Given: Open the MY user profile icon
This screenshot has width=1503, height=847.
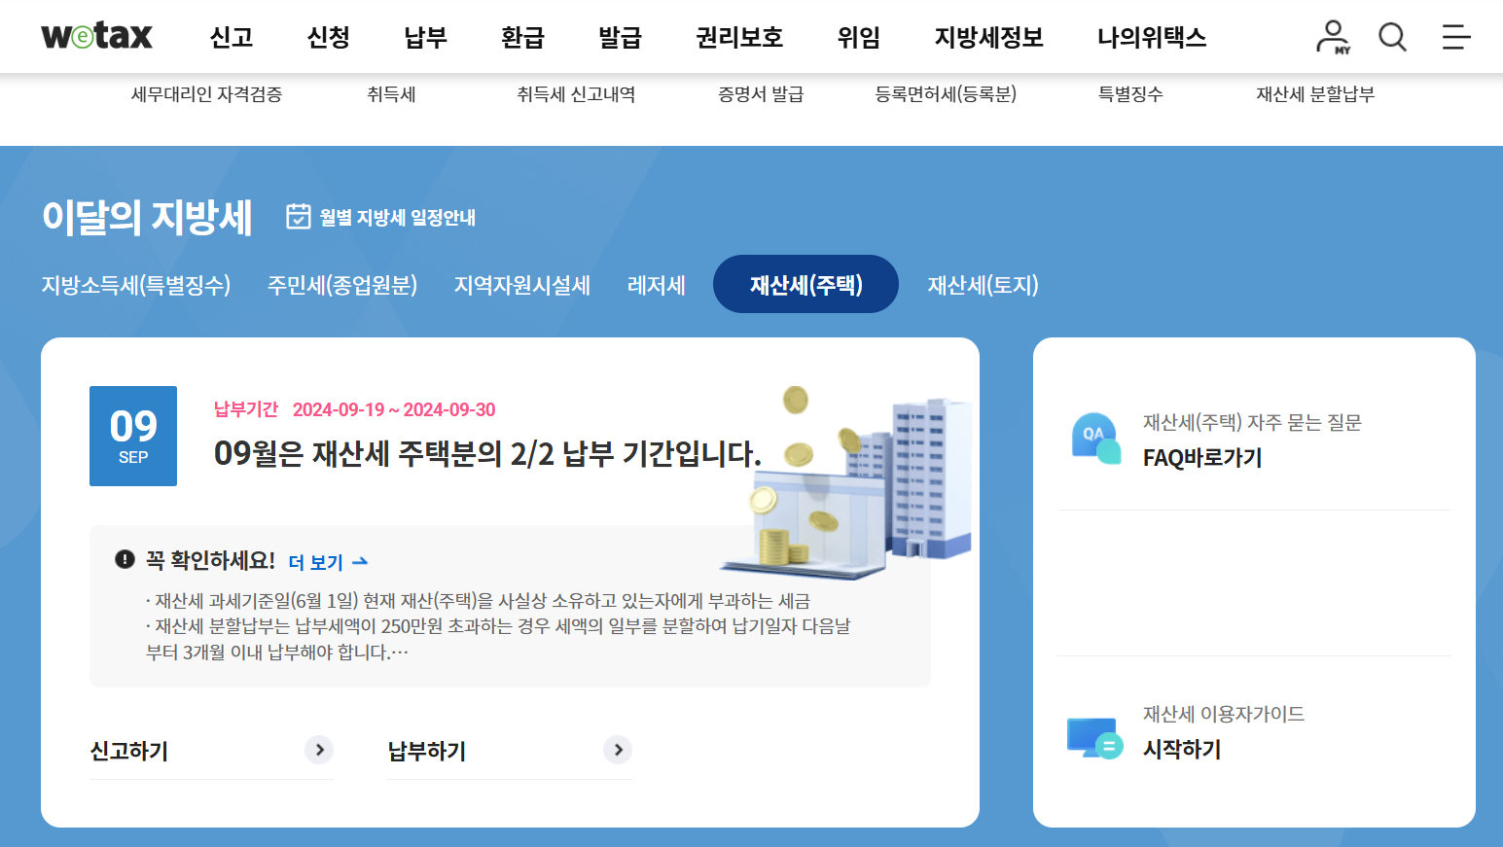Looking at the screenshot, I should (x=1333, y=37).
